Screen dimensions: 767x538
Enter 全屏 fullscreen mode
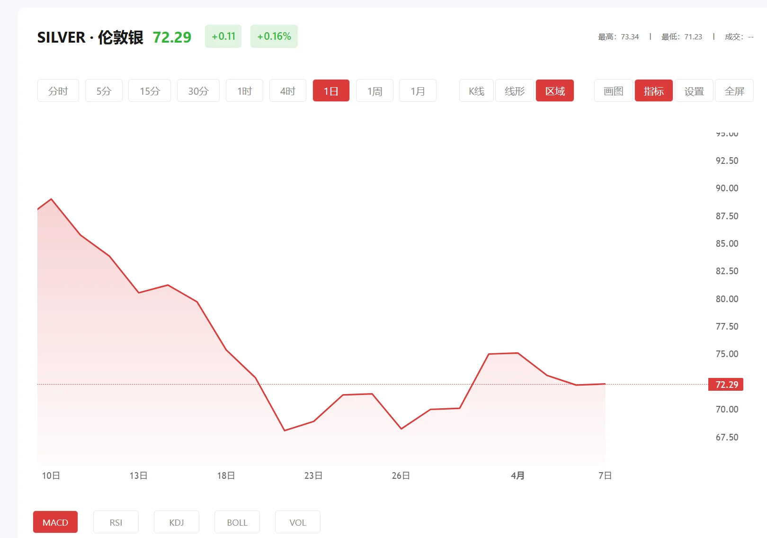(x=734, y=90)
